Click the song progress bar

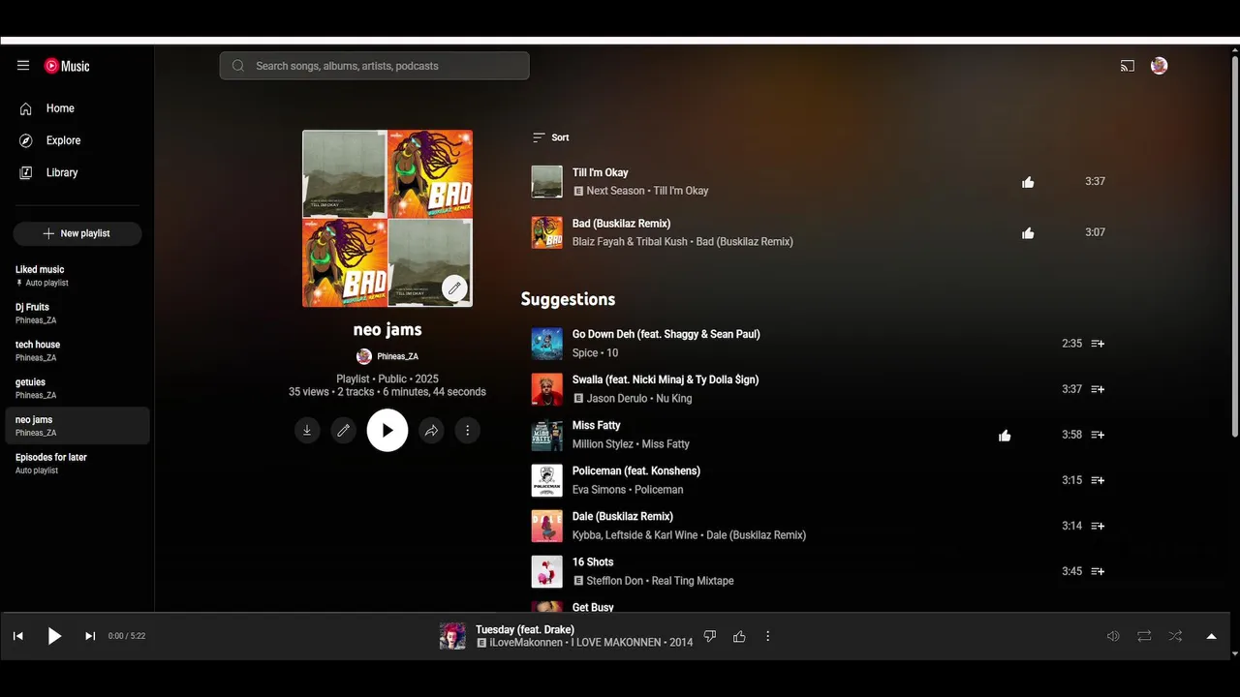[615, 613]
